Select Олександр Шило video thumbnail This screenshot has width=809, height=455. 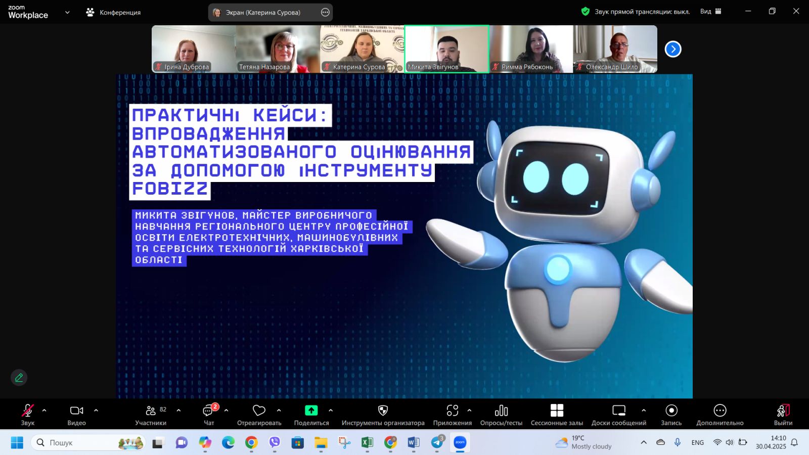(615, 49)
